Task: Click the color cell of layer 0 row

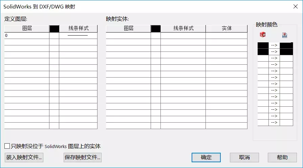Action: coord(54,36)
